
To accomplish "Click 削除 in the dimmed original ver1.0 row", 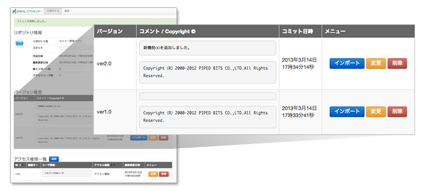I will pyautogui.click(x=163, y=138).
